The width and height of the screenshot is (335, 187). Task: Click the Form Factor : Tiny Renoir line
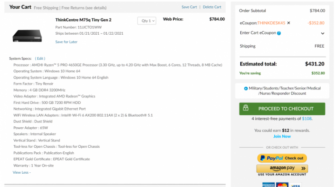click(x=33, y=84)
